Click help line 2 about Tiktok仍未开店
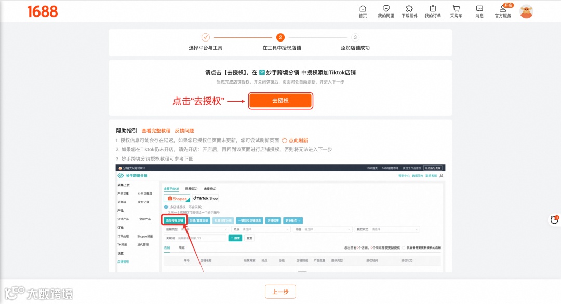 coord(224,150)
